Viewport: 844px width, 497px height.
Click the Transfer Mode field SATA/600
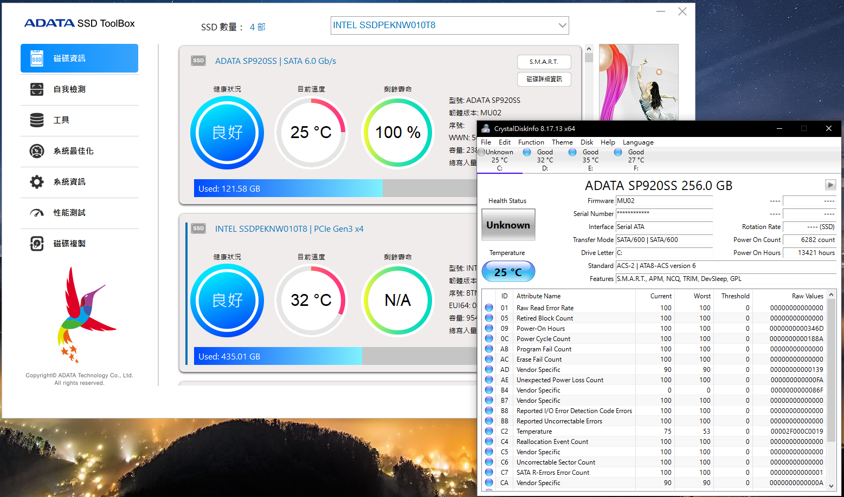pyautogui.click(x=664, y=240)
